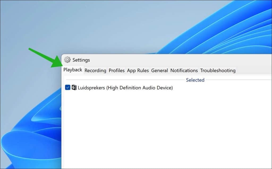
Task: Click the Settings window title text
Action: (81, 60)
